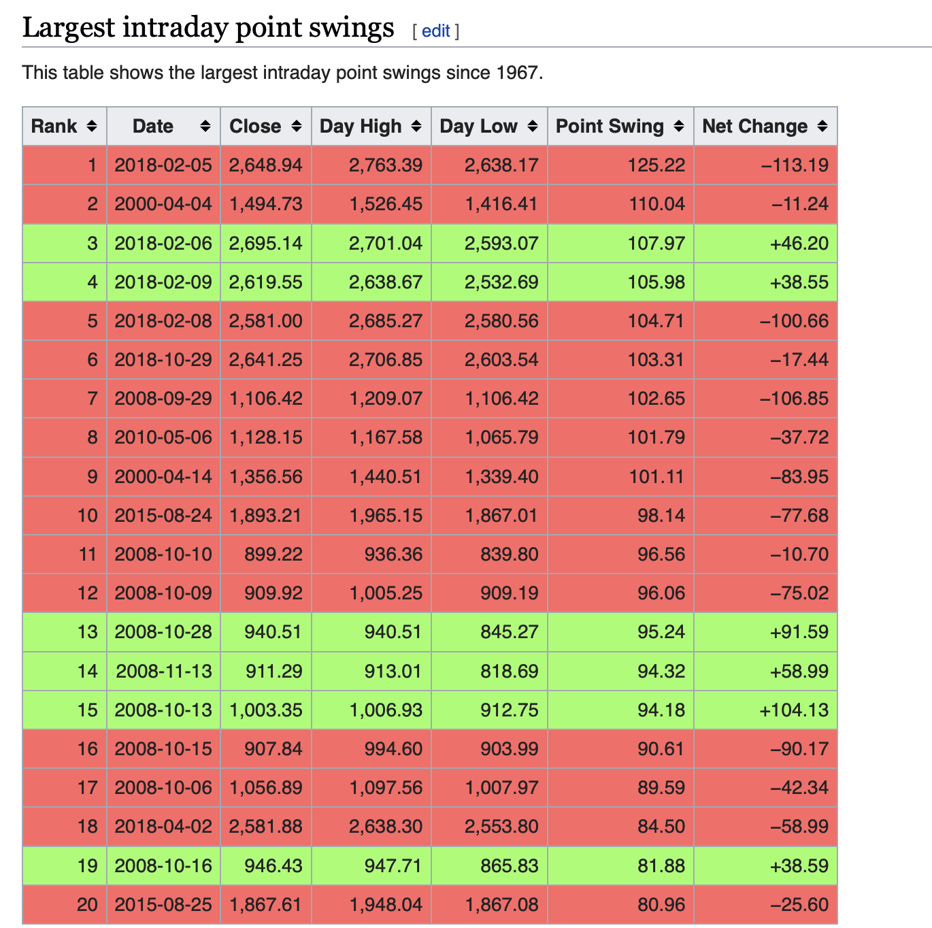Sort table by Rank arrows
932x928 pixels.
coord(92,127)
